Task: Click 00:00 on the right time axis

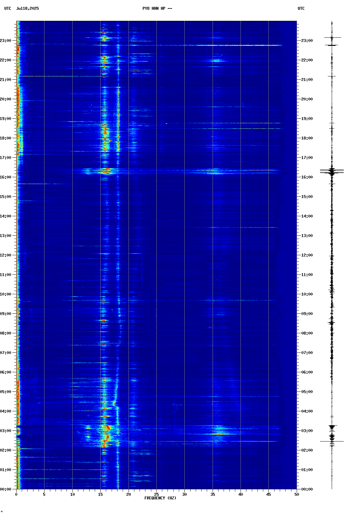Action: coord(307,489)
